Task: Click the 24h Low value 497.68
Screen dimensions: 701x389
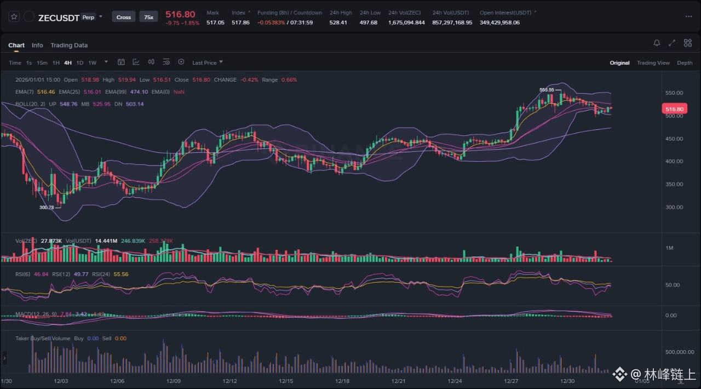Action: [369, 22]
